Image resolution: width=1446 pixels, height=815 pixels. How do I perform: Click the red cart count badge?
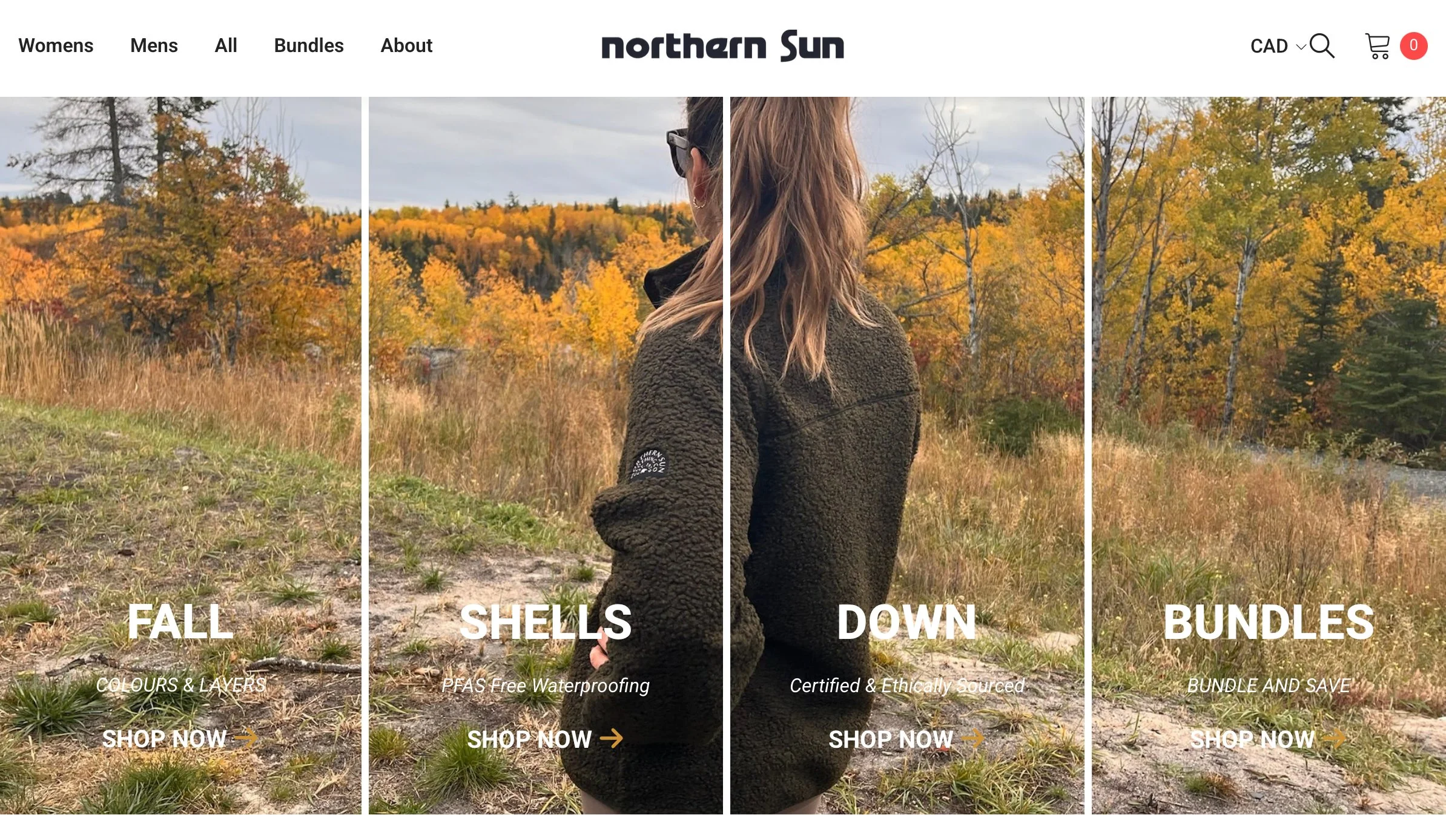point(1413,46)
